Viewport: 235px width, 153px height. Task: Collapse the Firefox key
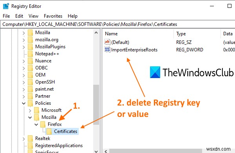click(x=36, y=124)
